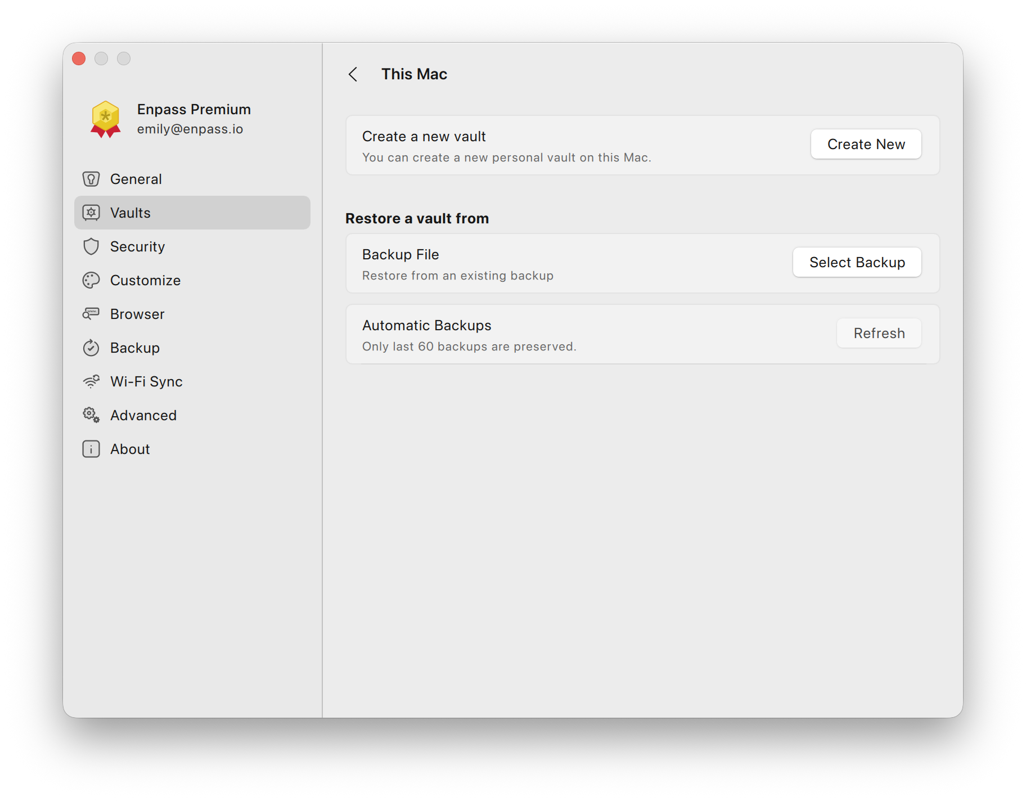
Task: Go back with the left chevron
Action: 353,74
